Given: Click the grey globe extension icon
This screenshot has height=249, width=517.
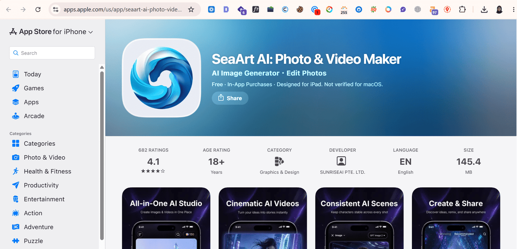Looking at the screenshot, I should [418, 9].
